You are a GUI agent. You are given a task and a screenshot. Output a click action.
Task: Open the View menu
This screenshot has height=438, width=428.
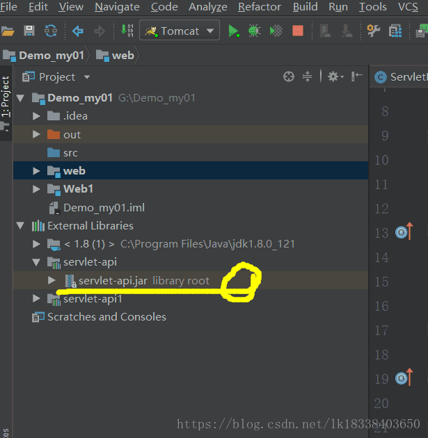point(71,7)
